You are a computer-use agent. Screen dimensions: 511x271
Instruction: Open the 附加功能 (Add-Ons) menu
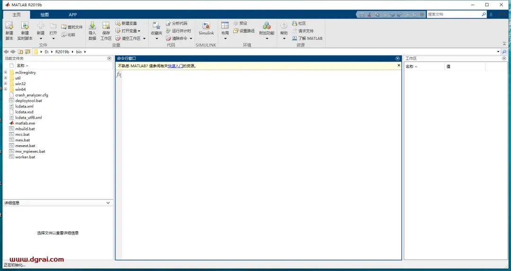tap(266, 31)
